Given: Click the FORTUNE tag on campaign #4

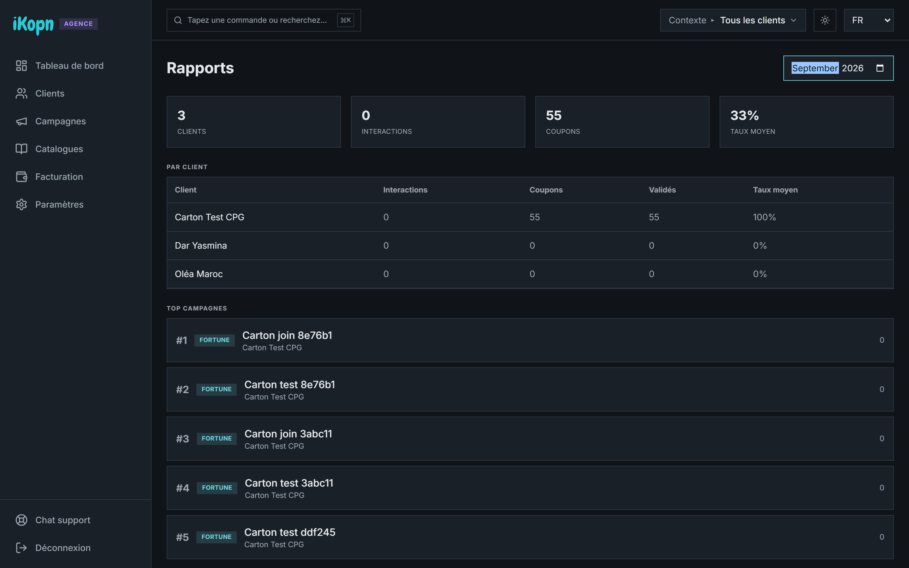Looking at the screenshot, I should (217, 488).
